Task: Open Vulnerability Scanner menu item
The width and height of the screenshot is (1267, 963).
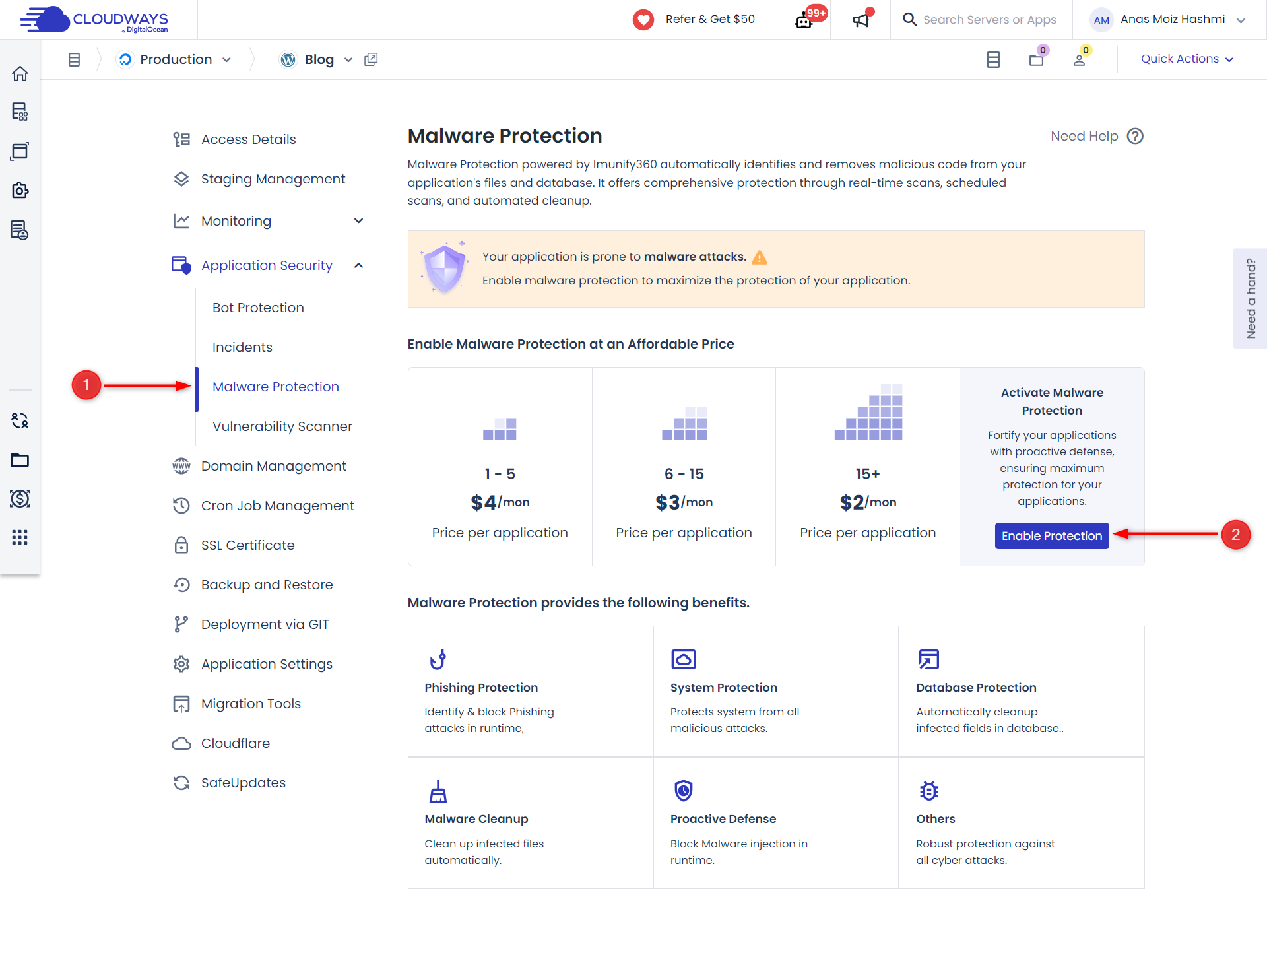Action: coord(282,426)
